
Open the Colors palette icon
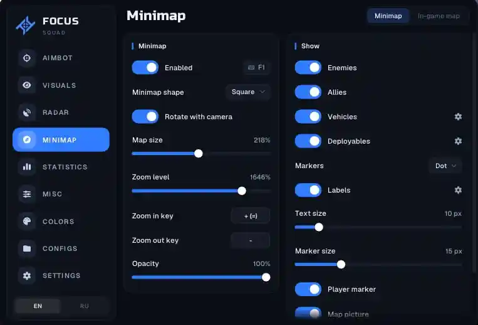(27, 221)
